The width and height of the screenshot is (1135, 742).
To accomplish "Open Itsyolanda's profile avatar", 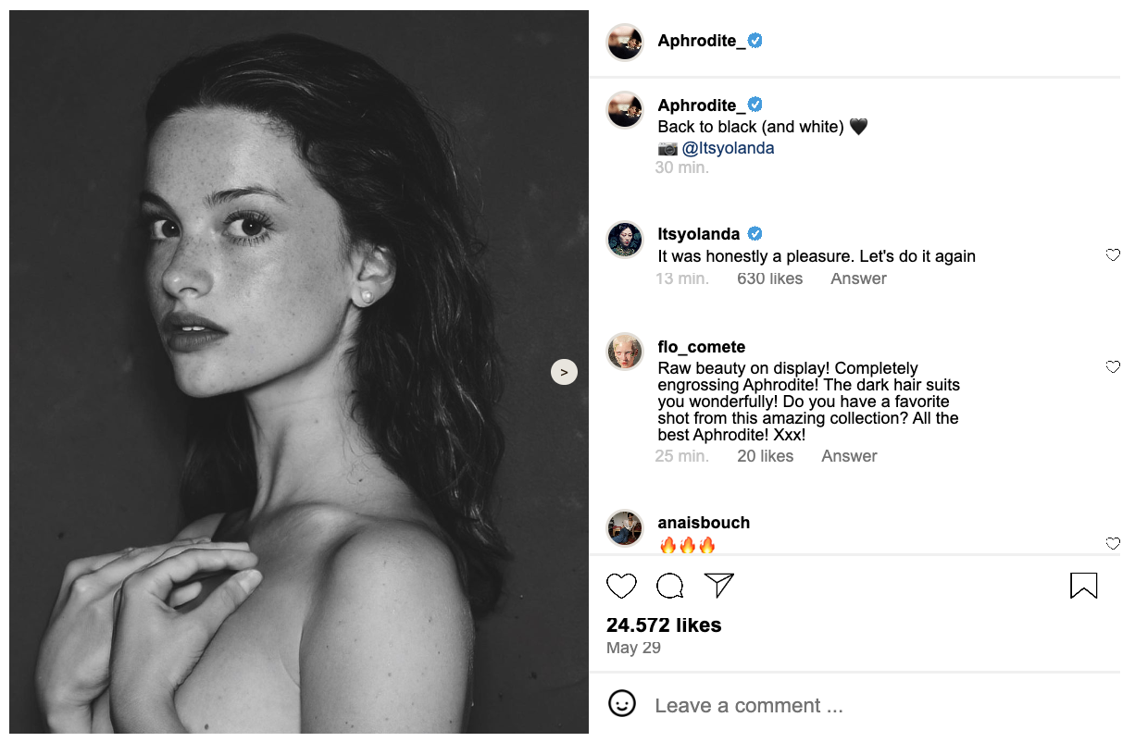I will tap(625, 240).
